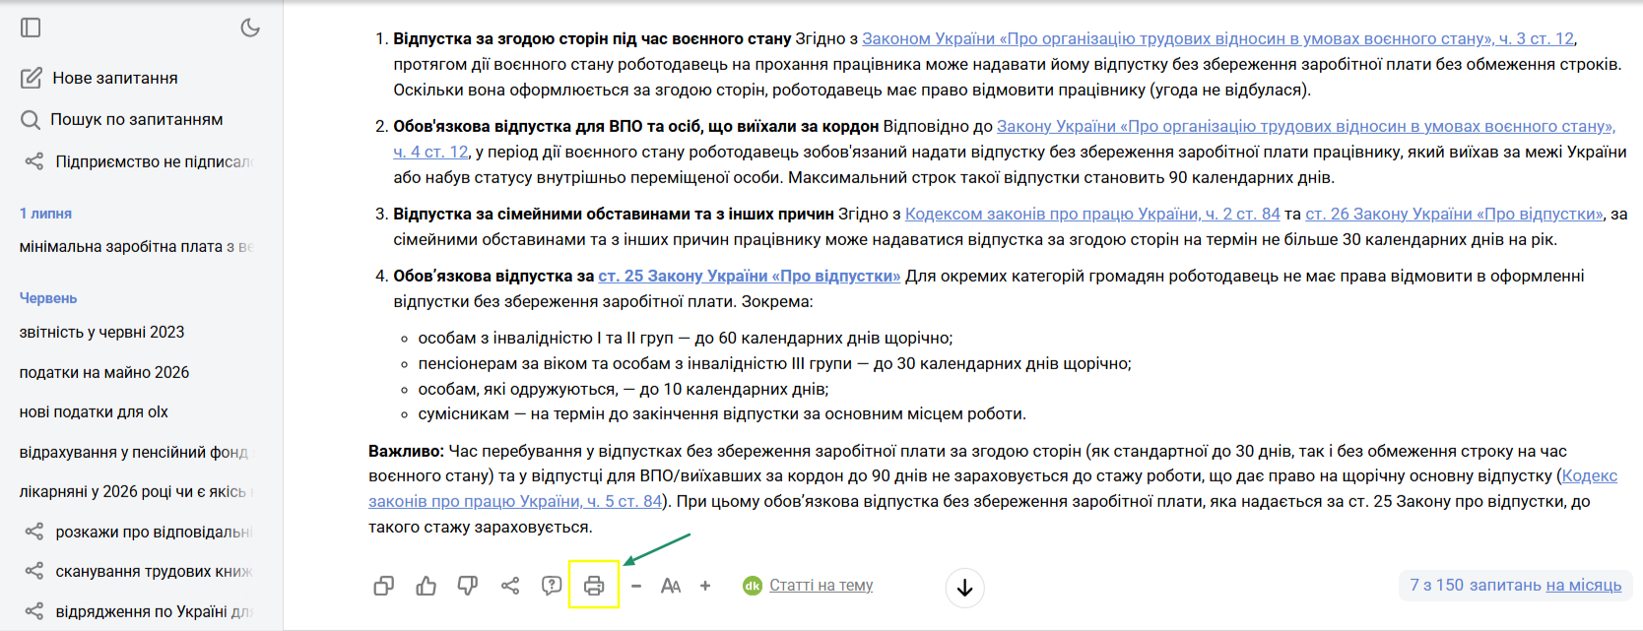
Task: Share the answer via share icon
Action: [510, 586]
